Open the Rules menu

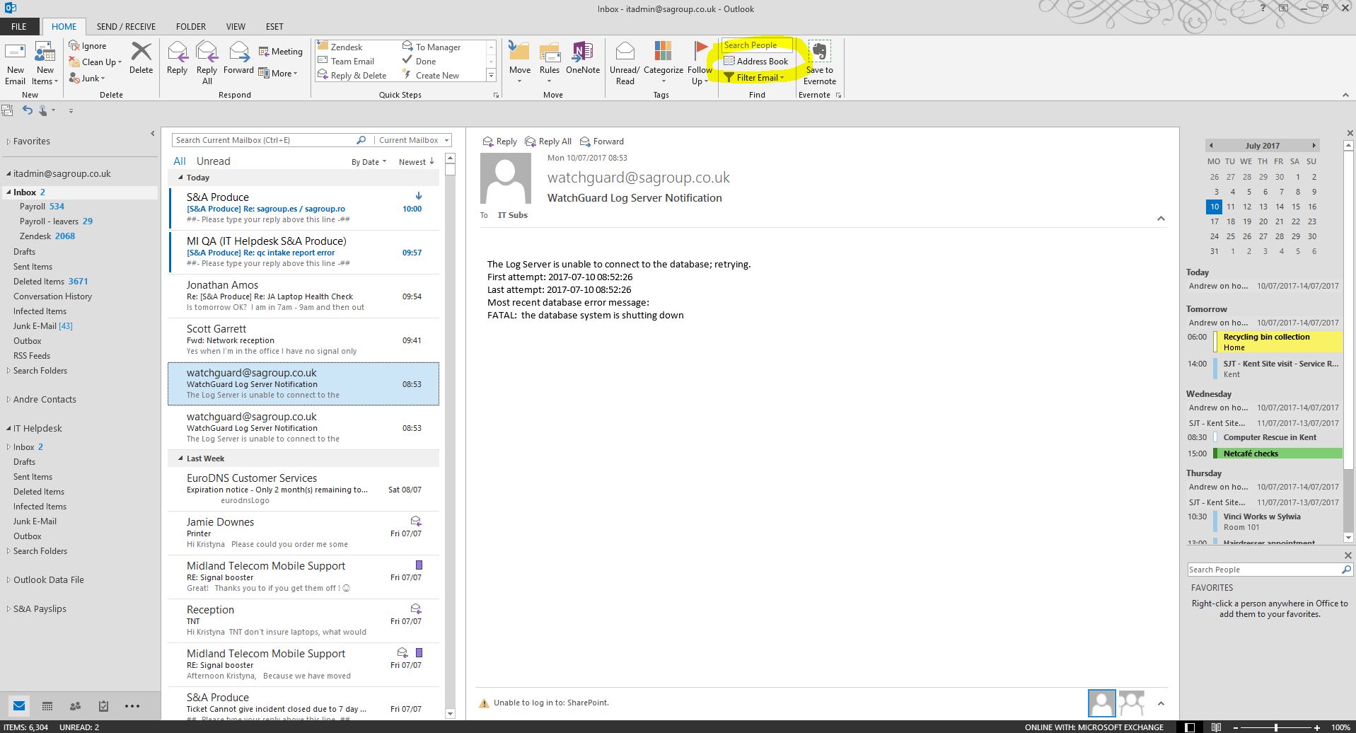point(550,62)
